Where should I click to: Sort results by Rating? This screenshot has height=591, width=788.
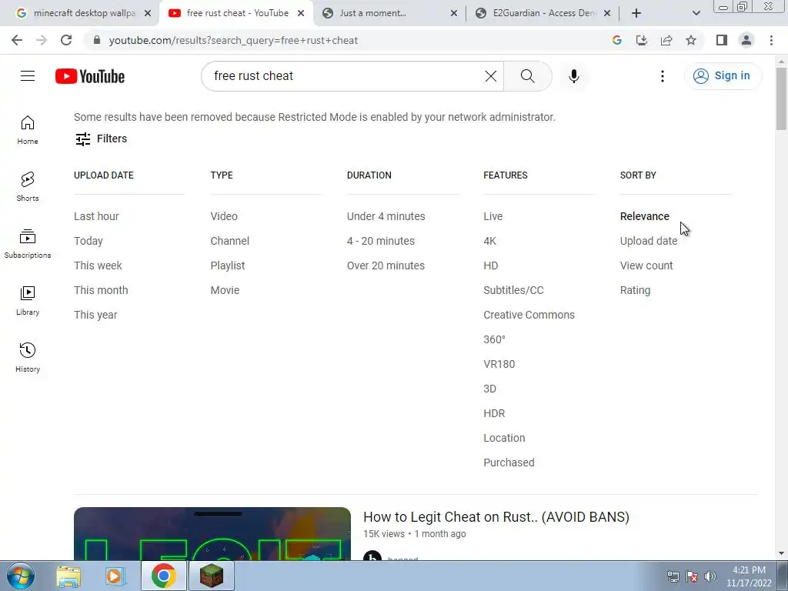pyautogui.click(x=635, y=290)
